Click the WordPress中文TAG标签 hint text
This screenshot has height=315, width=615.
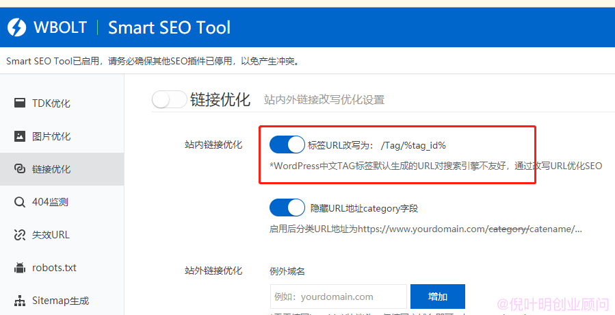[436, 166]
